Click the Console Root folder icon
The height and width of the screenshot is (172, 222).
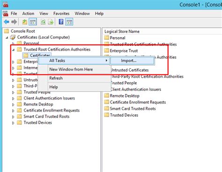pos(7,31)
